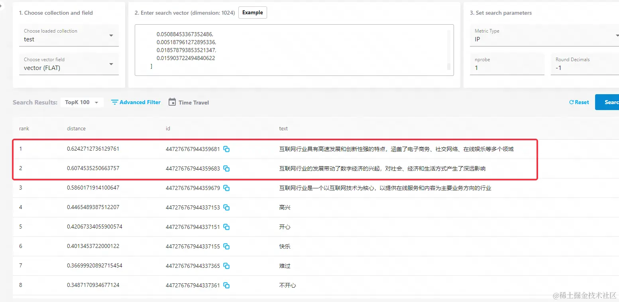Click id text 447276767944359681

point(193,149)
